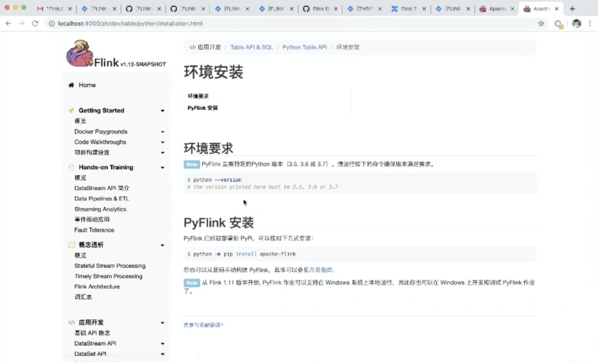Jump to PyFlink 安装 in table of contents
This screenshot has height=362, width=598.
pyautogui.click(x=203, y=108)
